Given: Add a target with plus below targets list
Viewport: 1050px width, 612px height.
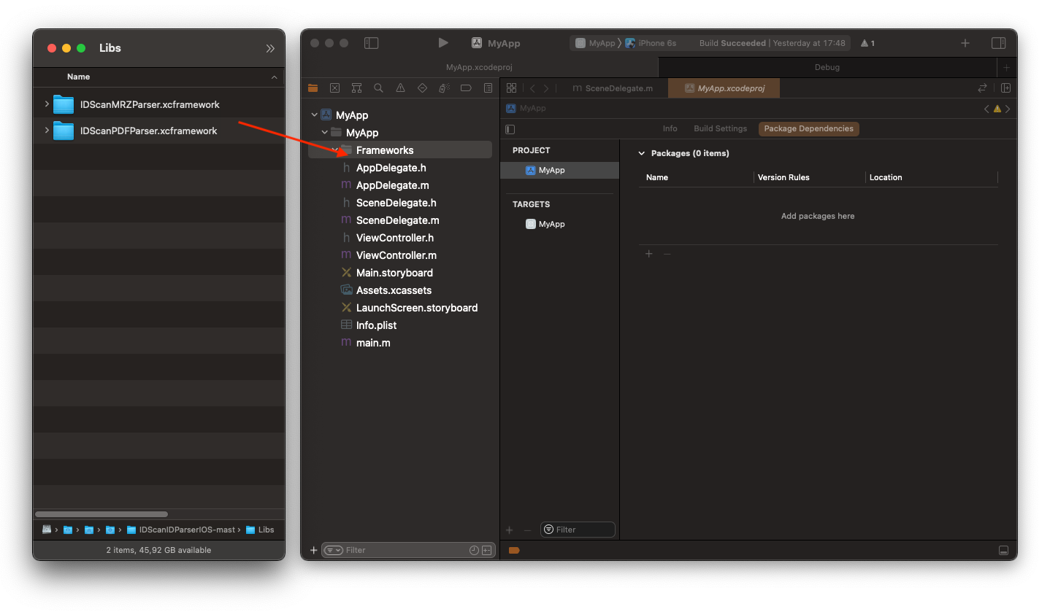Looking at the screenshot, I should (x=510, y=530).
